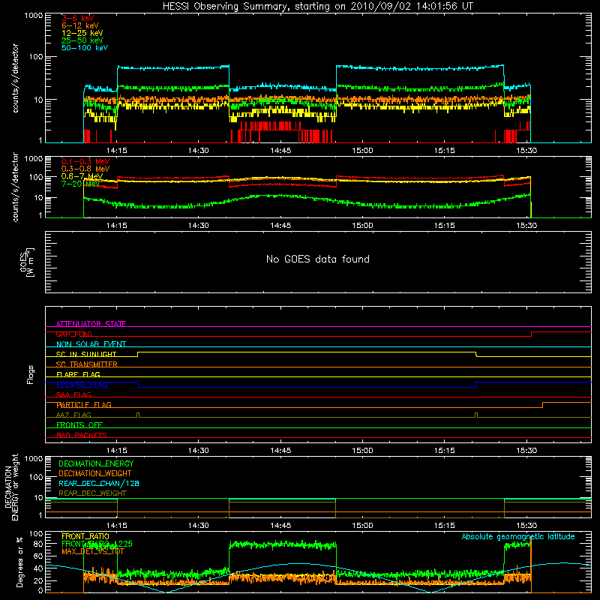Select the NON_SOLAR_EVENT flag label
Screen dimensions: 600x600
(x=91, y=344)
